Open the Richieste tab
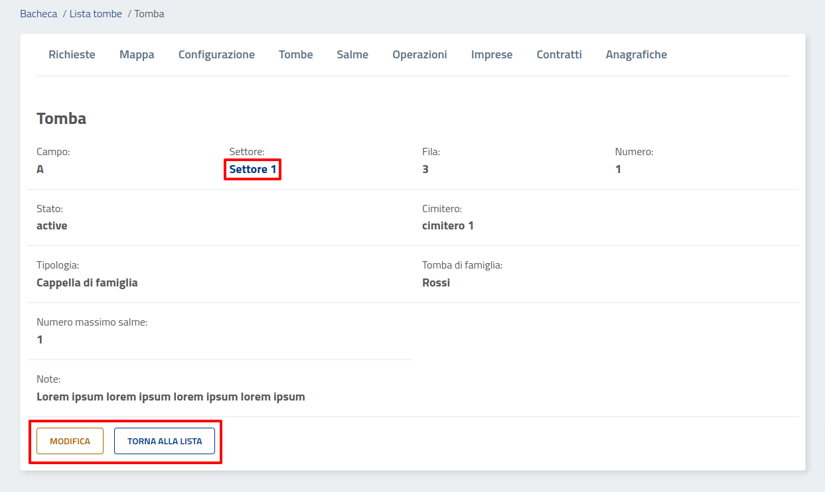Image resolution: width=825 pixels, height=492 pixels. coord(72,54)
